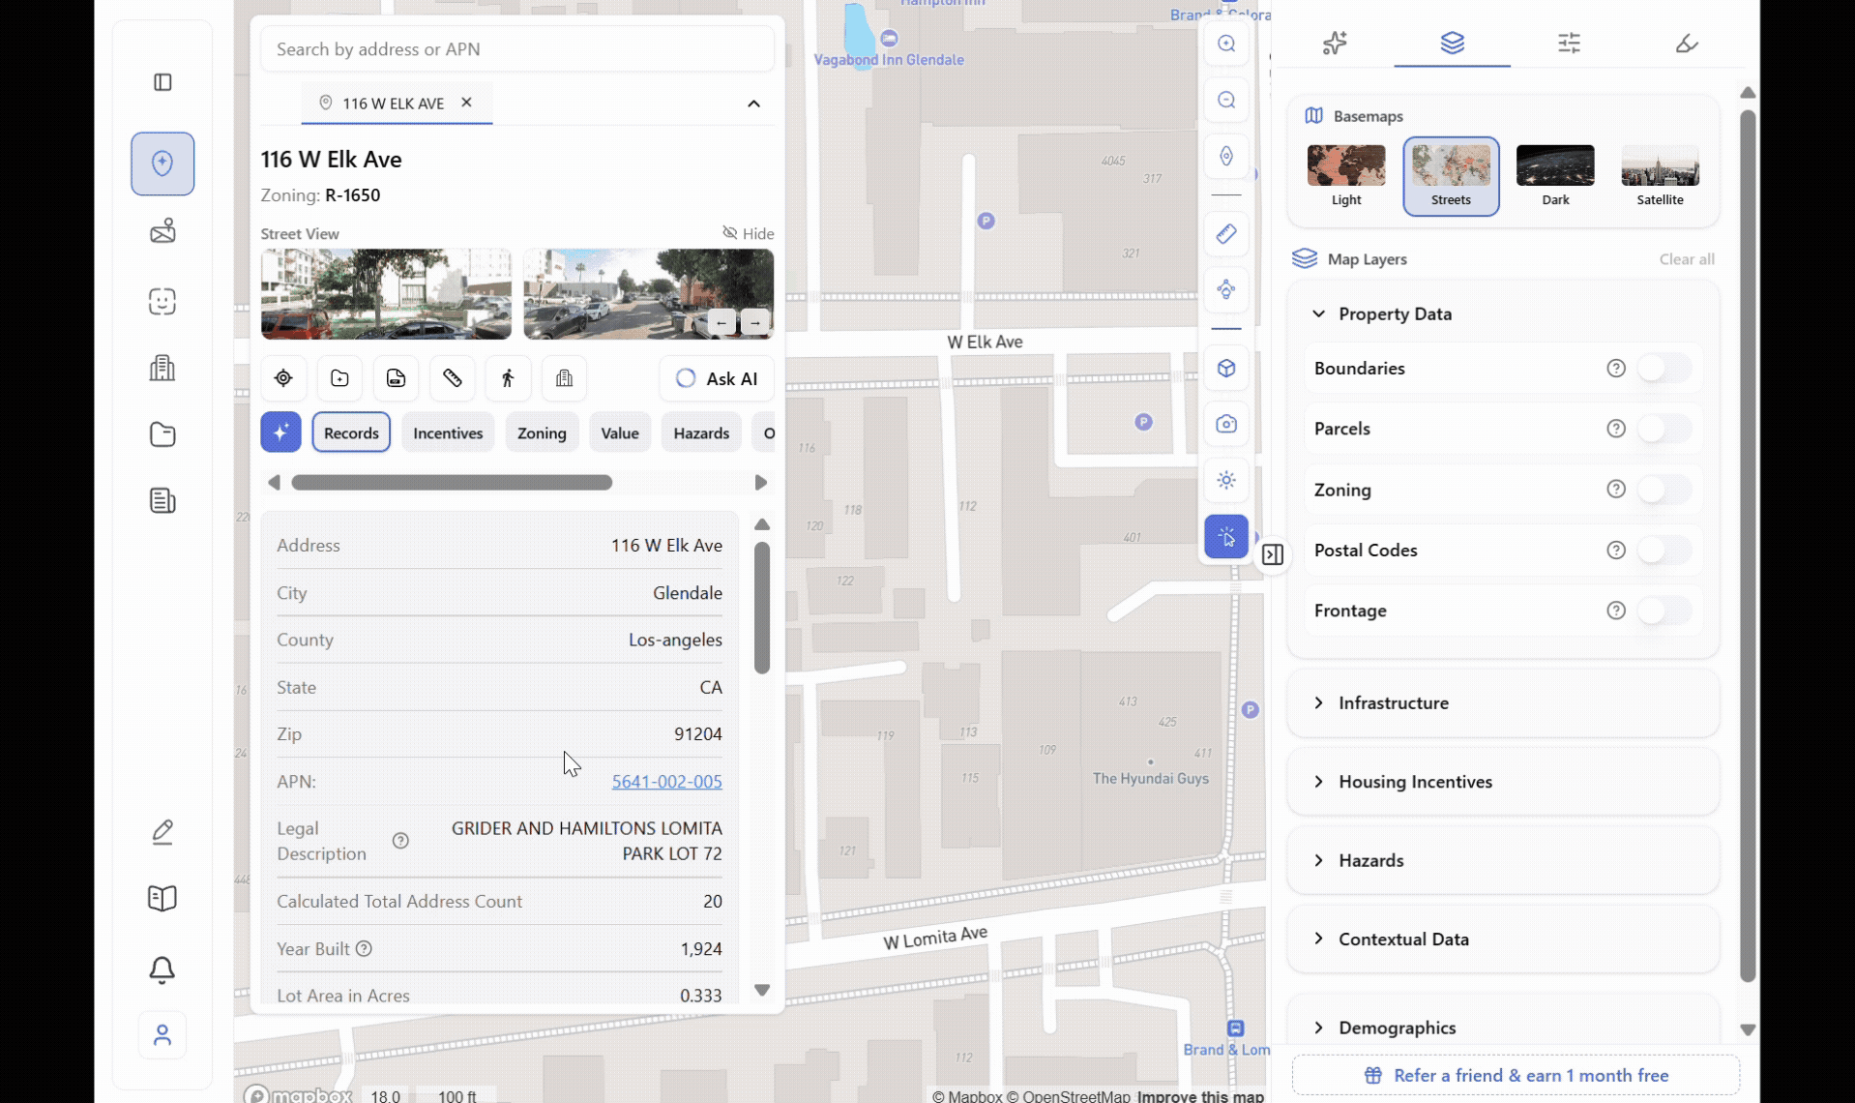The height and width of the screenshot is (1103, 1855).
Task: Toggle the Boundaries layer switch
Action: click(x=1664, y=368)
